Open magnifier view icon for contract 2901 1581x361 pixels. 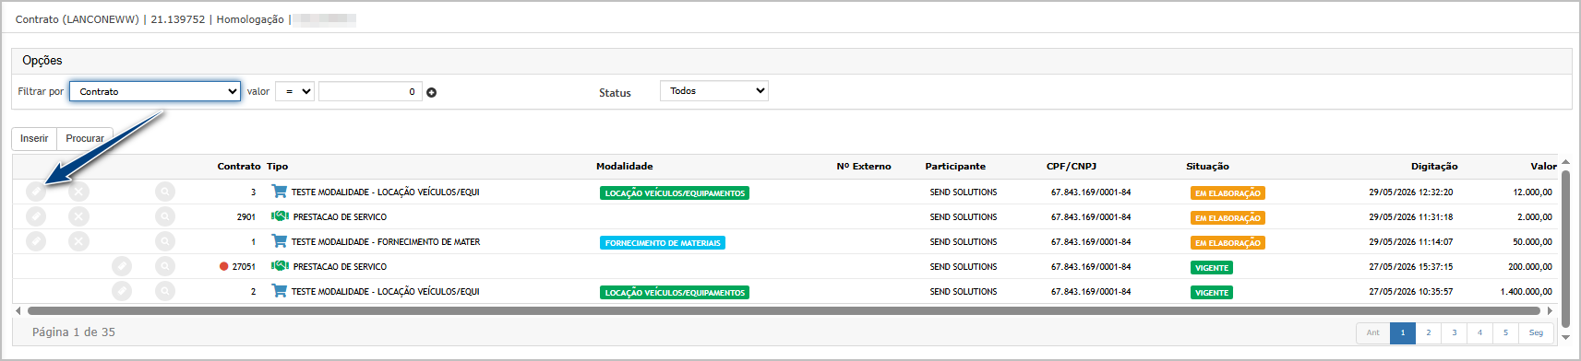(165, 216)
